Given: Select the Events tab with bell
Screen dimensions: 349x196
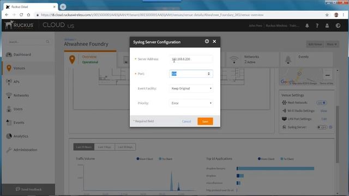Looking at the screenshot, I should click(x=306, y=59).
